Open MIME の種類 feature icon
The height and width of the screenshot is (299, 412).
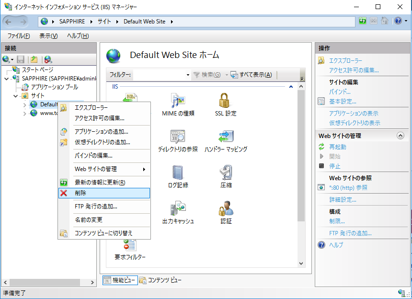(x=178, y=104)
